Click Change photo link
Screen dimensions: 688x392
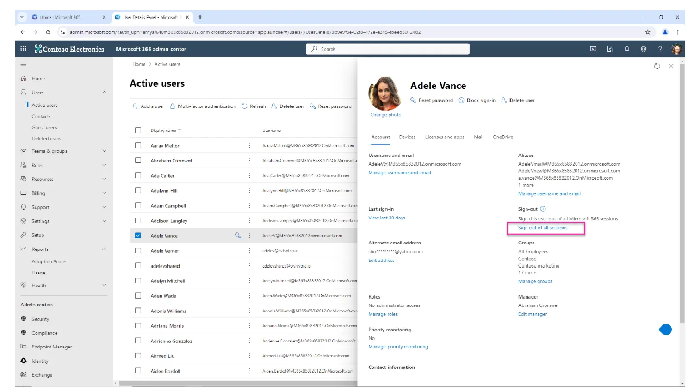point(386,115)
